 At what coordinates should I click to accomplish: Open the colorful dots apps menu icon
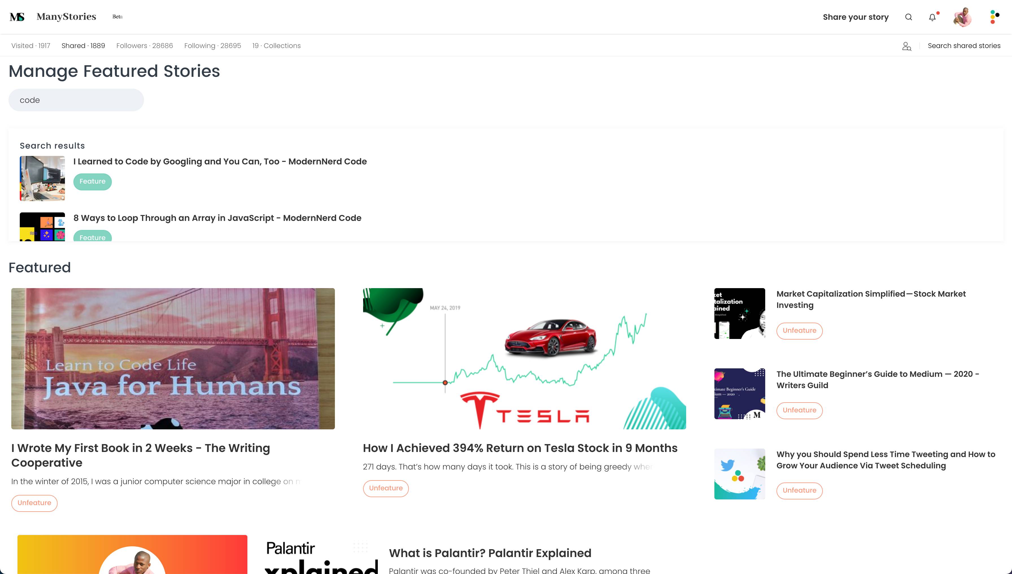[x=994, y=17]
